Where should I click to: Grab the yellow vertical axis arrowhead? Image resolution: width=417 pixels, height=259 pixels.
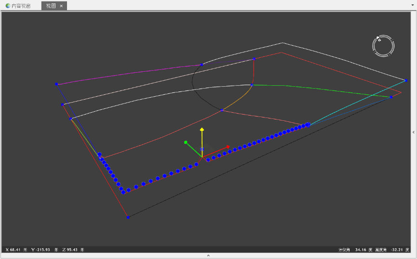tap(202, 129)
